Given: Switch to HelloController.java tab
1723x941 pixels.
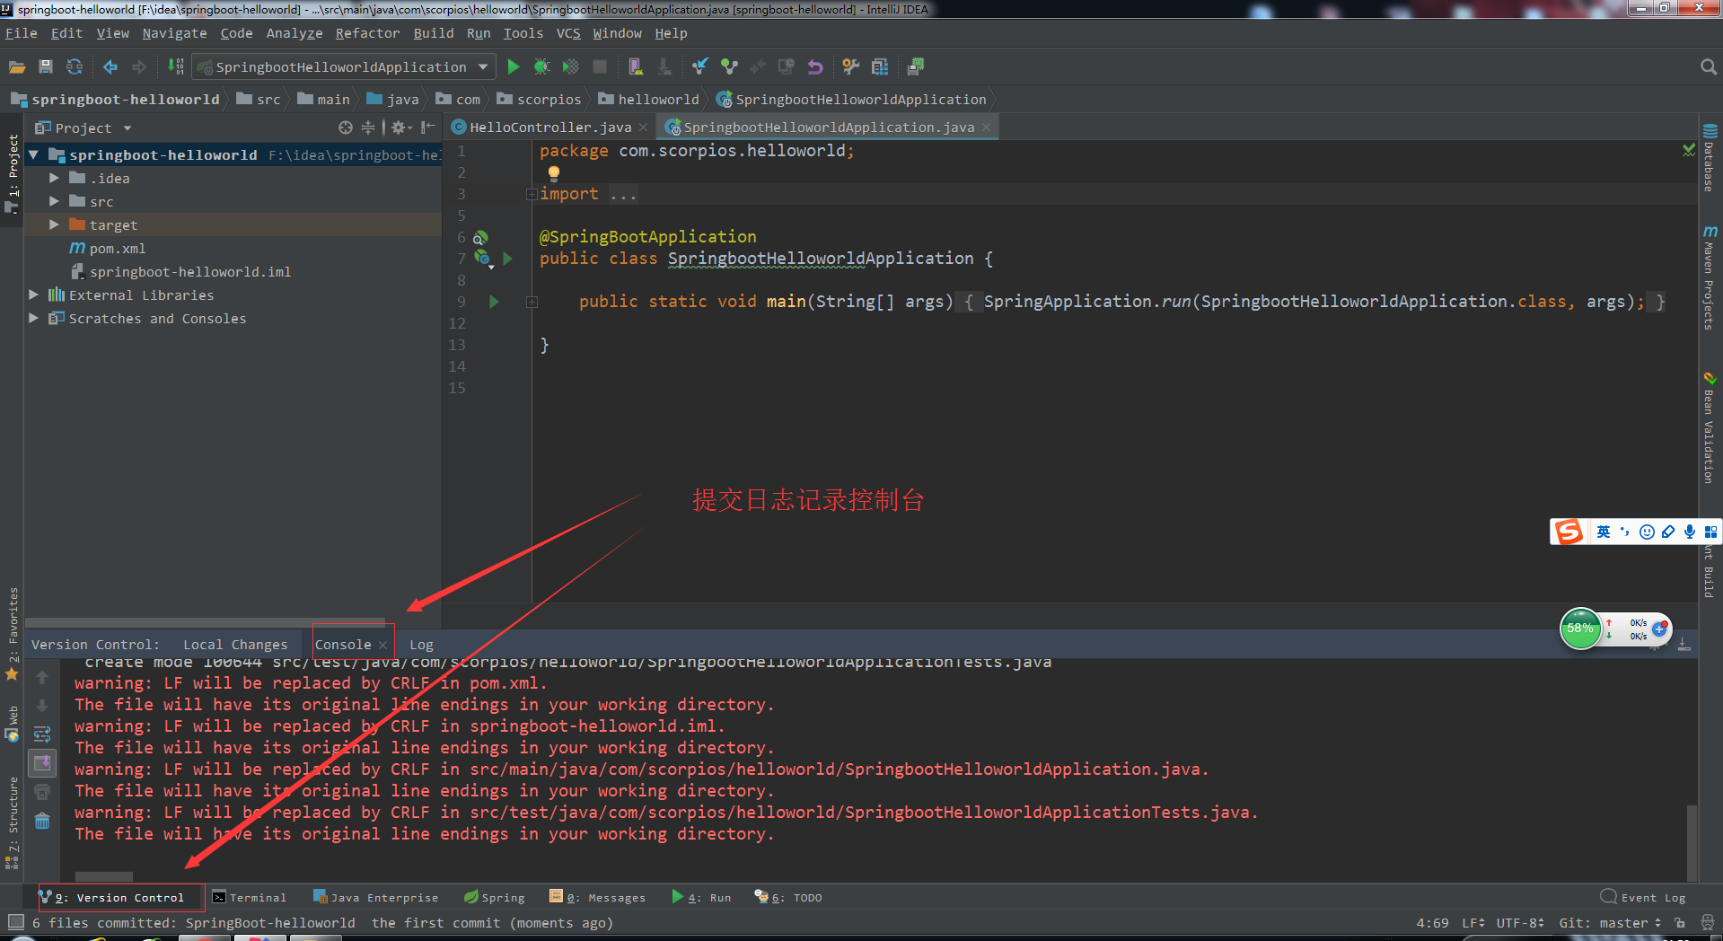Looking at the screenshot, I should [x=549, y=128].
